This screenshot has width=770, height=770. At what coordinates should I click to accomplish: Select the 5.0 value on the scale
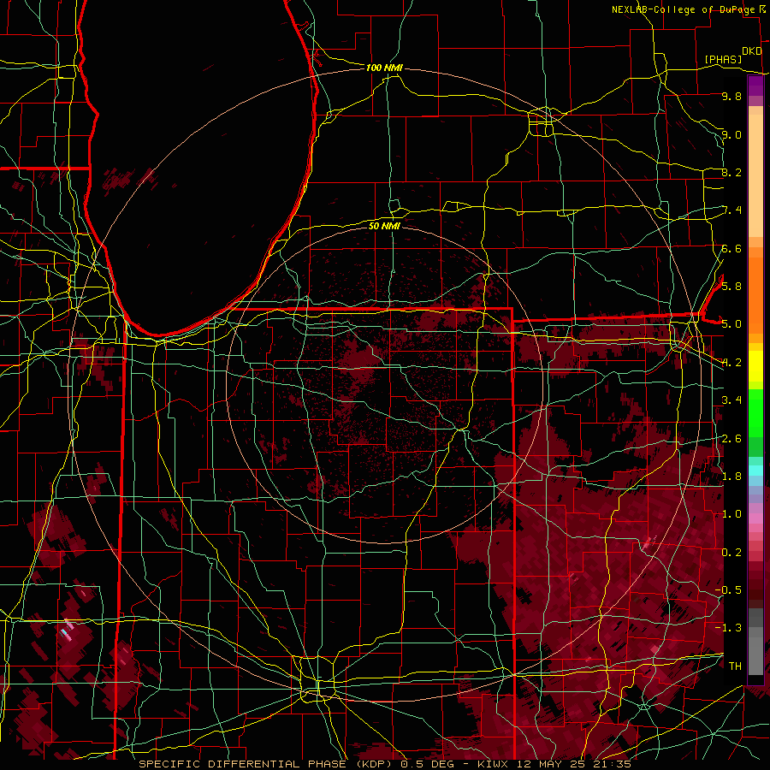click(731, 324)
